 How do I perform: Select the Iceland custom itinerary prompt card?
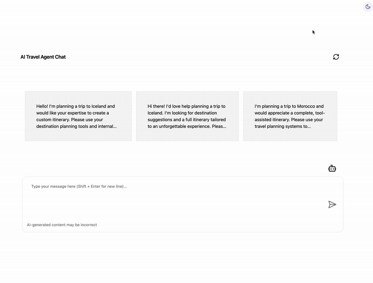coord(78,116)
